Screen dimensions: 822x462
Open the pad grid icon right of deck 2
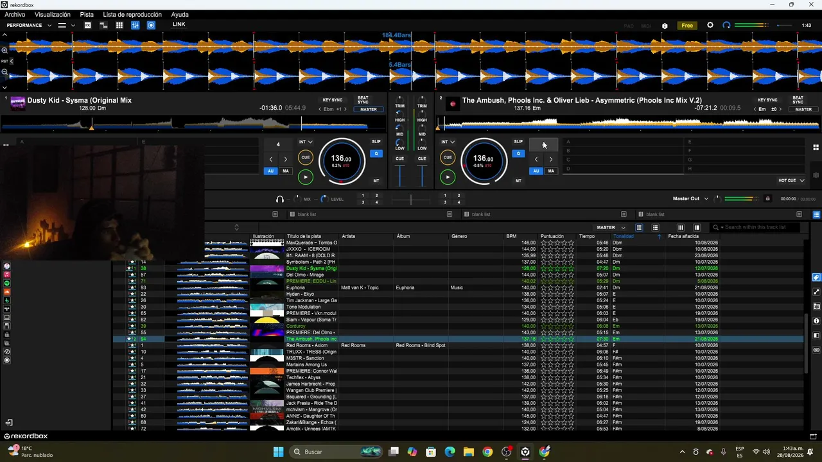816,148
